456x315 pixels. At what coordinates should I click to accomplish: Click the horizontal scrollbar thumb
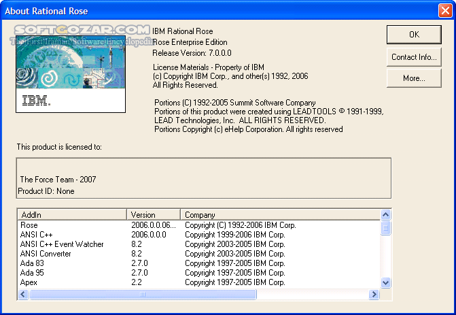click(x=143, y=295)
